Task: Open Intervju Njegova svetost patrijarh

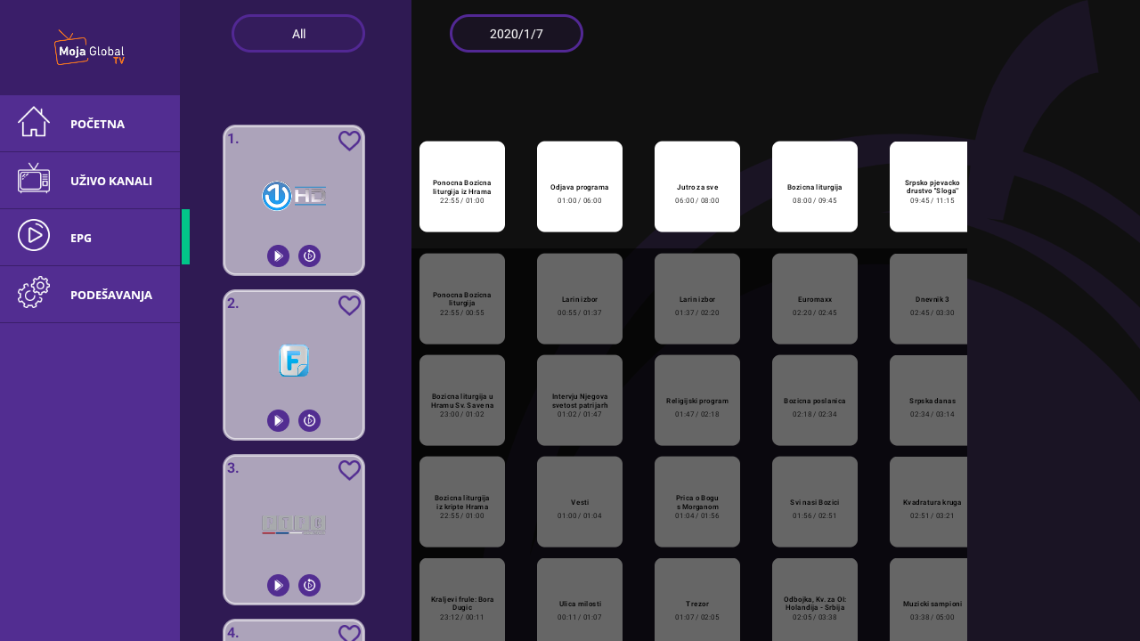Action: (580, 401)
